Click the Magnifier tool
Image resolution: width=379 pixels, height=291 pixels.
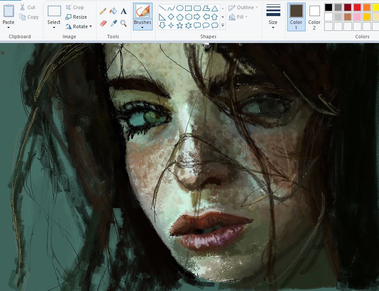[123, 23]
